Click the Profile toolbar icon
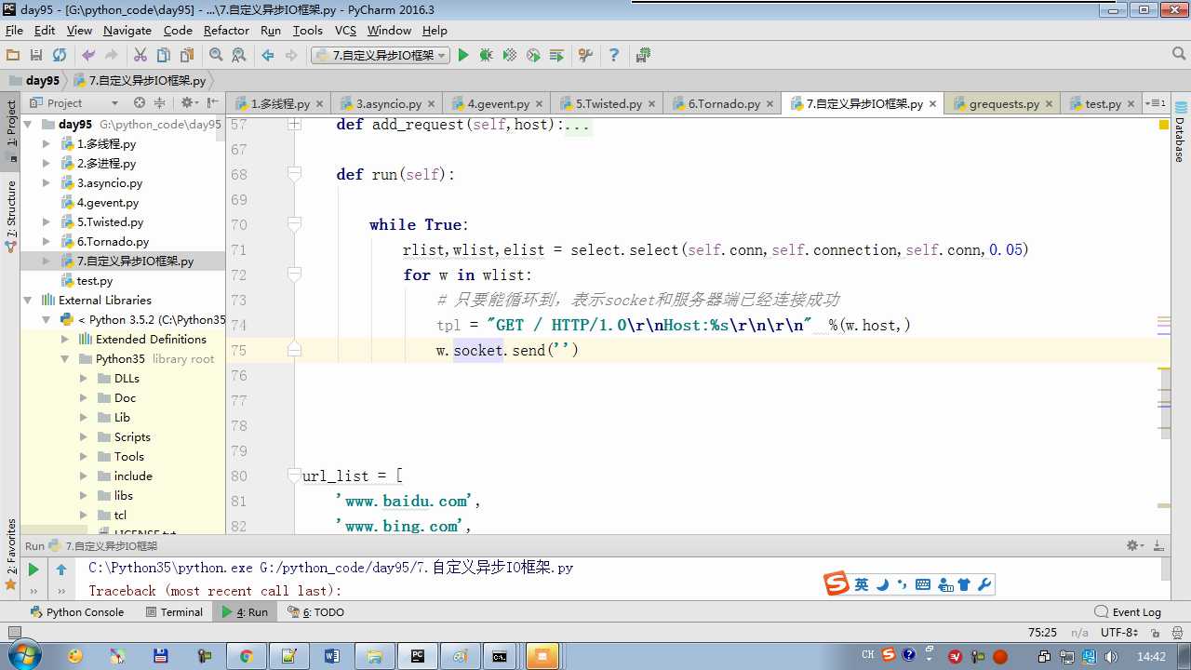 pyautogui.click(x=533, y=56)
